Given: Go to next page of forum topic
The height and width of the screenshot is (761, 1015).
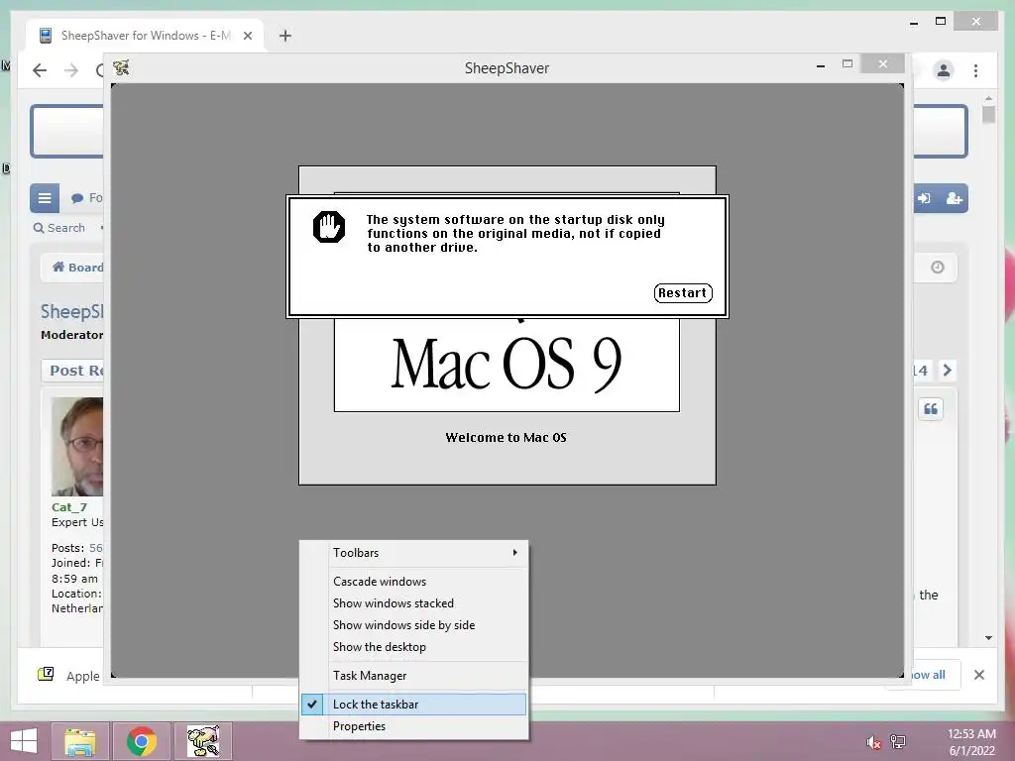Looking at the screenshot, I should click(x=947, y=371).
